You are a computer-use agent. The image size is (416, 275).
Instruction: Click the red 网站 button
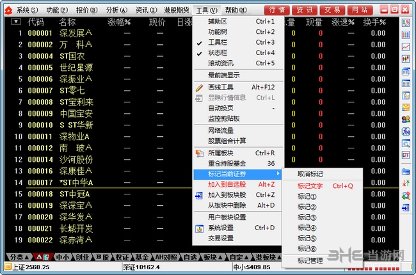(x=360, y=10)
